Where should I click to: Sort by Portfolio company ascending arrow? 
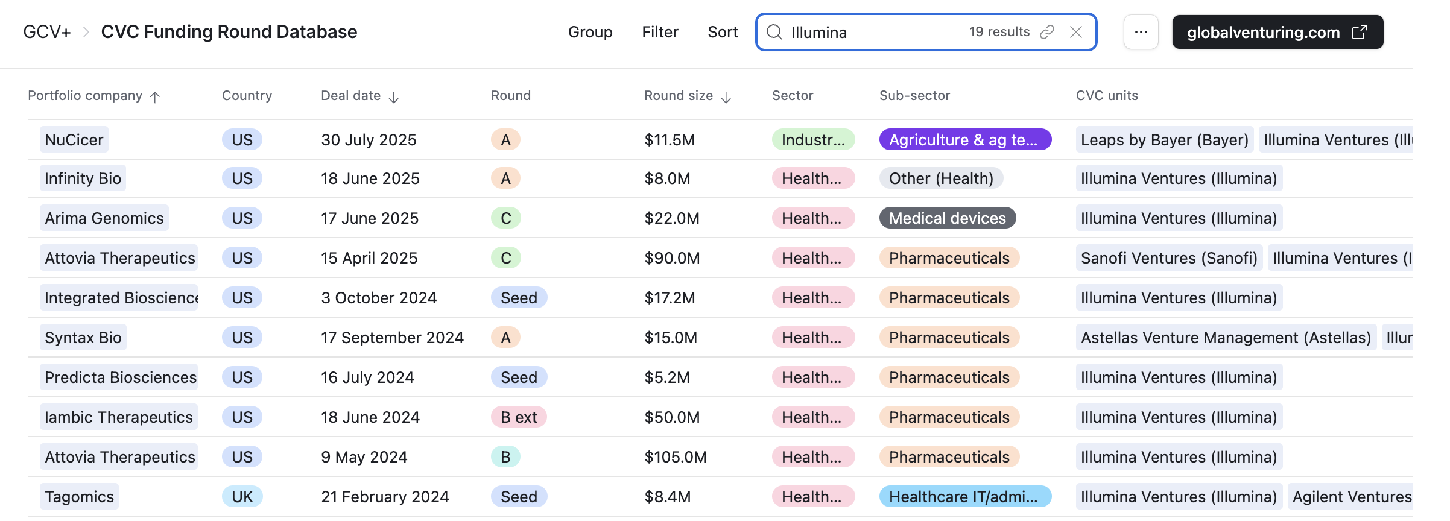point(155,97)
